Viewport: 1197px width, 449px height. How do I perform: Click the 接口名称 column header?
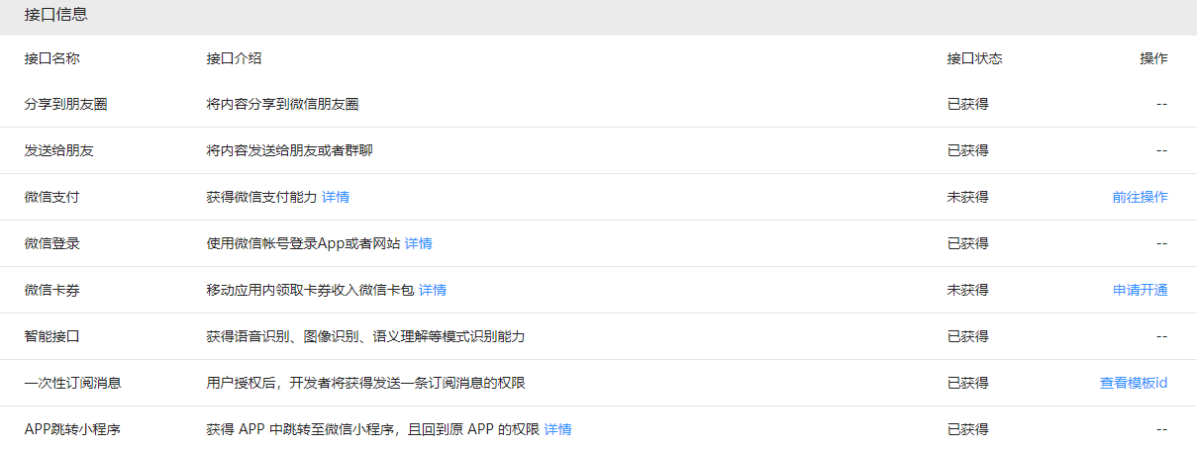pyautogui.click(x=52, y=58)
